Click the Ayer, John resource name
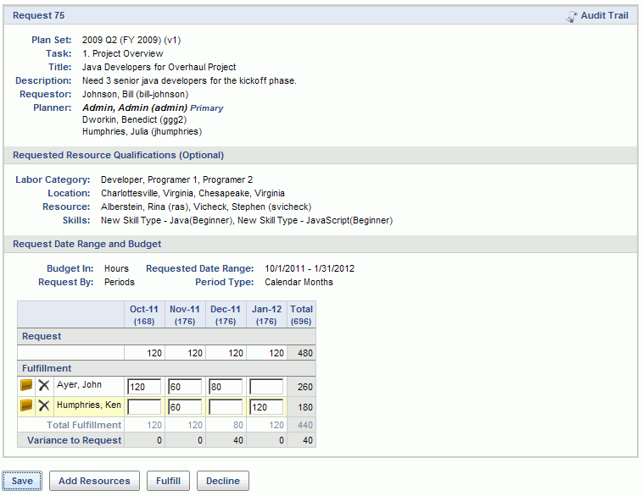 pos(79,385)
